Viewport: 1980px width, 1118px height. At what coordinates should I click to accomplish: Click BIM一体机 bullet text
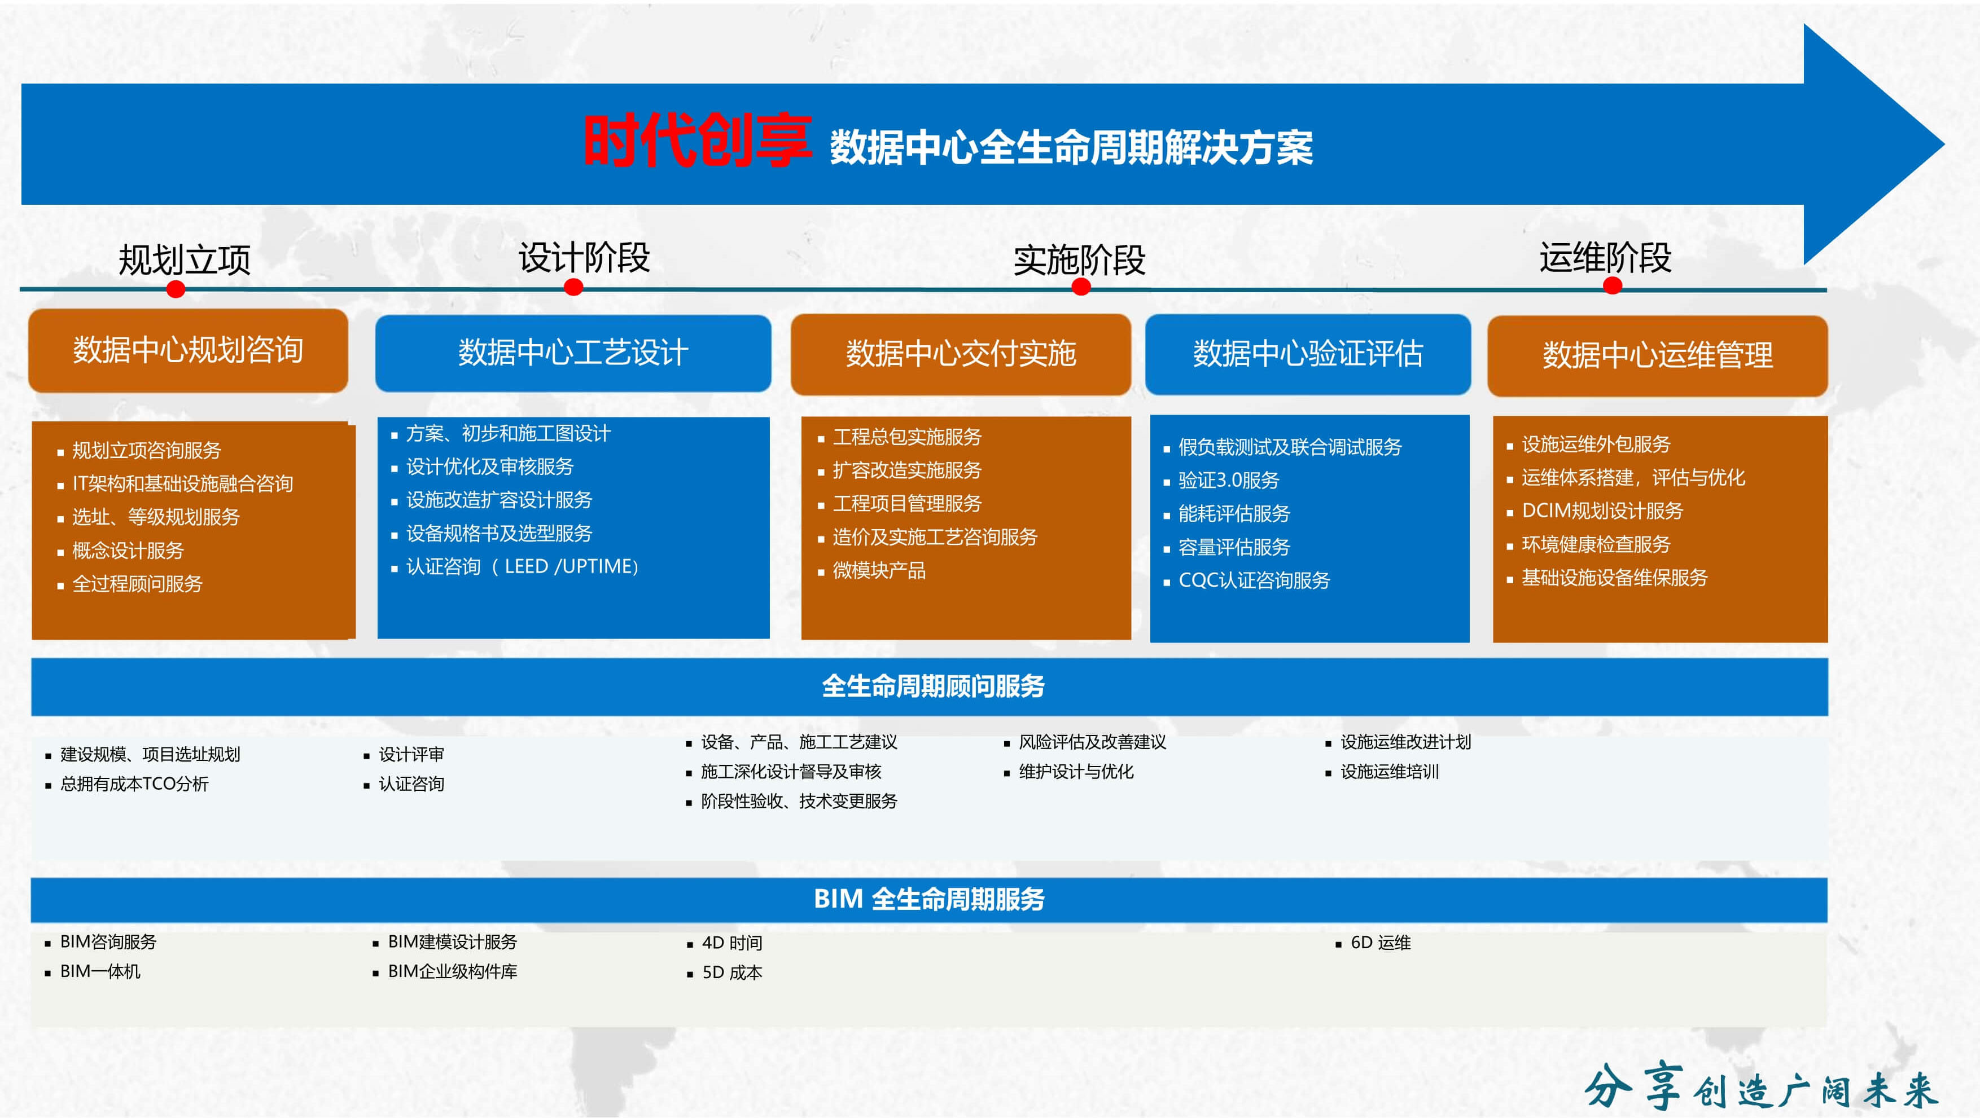tap(100, 972)
